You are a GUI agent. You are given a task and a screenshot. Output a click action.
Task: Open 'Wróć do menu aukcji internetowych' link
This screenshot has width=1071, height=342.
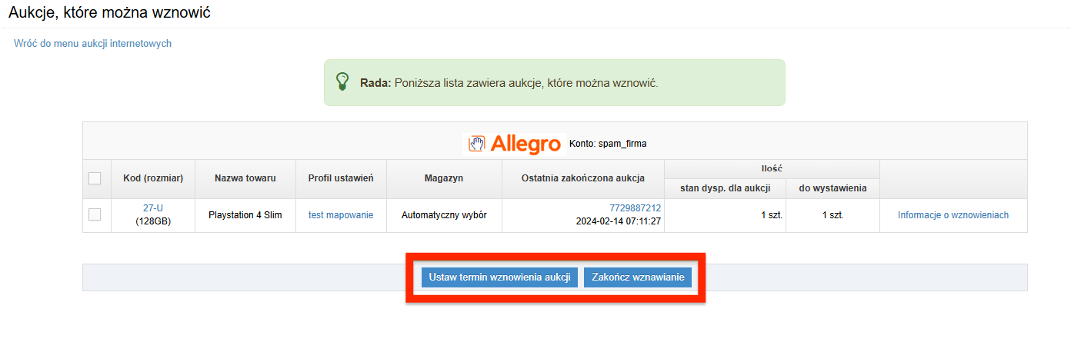click(92, 44)
